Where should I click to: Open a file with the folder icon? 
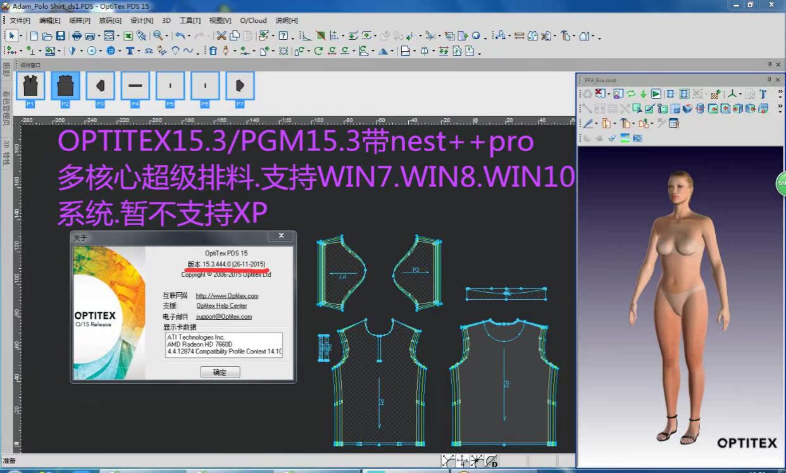(x=47, y=36)
